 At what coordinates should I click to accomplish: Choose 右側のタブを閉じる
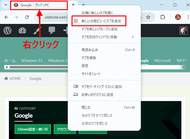[104, 124]
